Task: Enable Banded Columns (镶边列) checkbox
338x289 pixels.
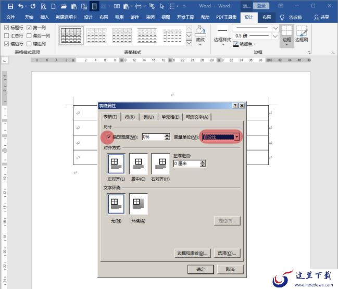Action: click(29, 44)
